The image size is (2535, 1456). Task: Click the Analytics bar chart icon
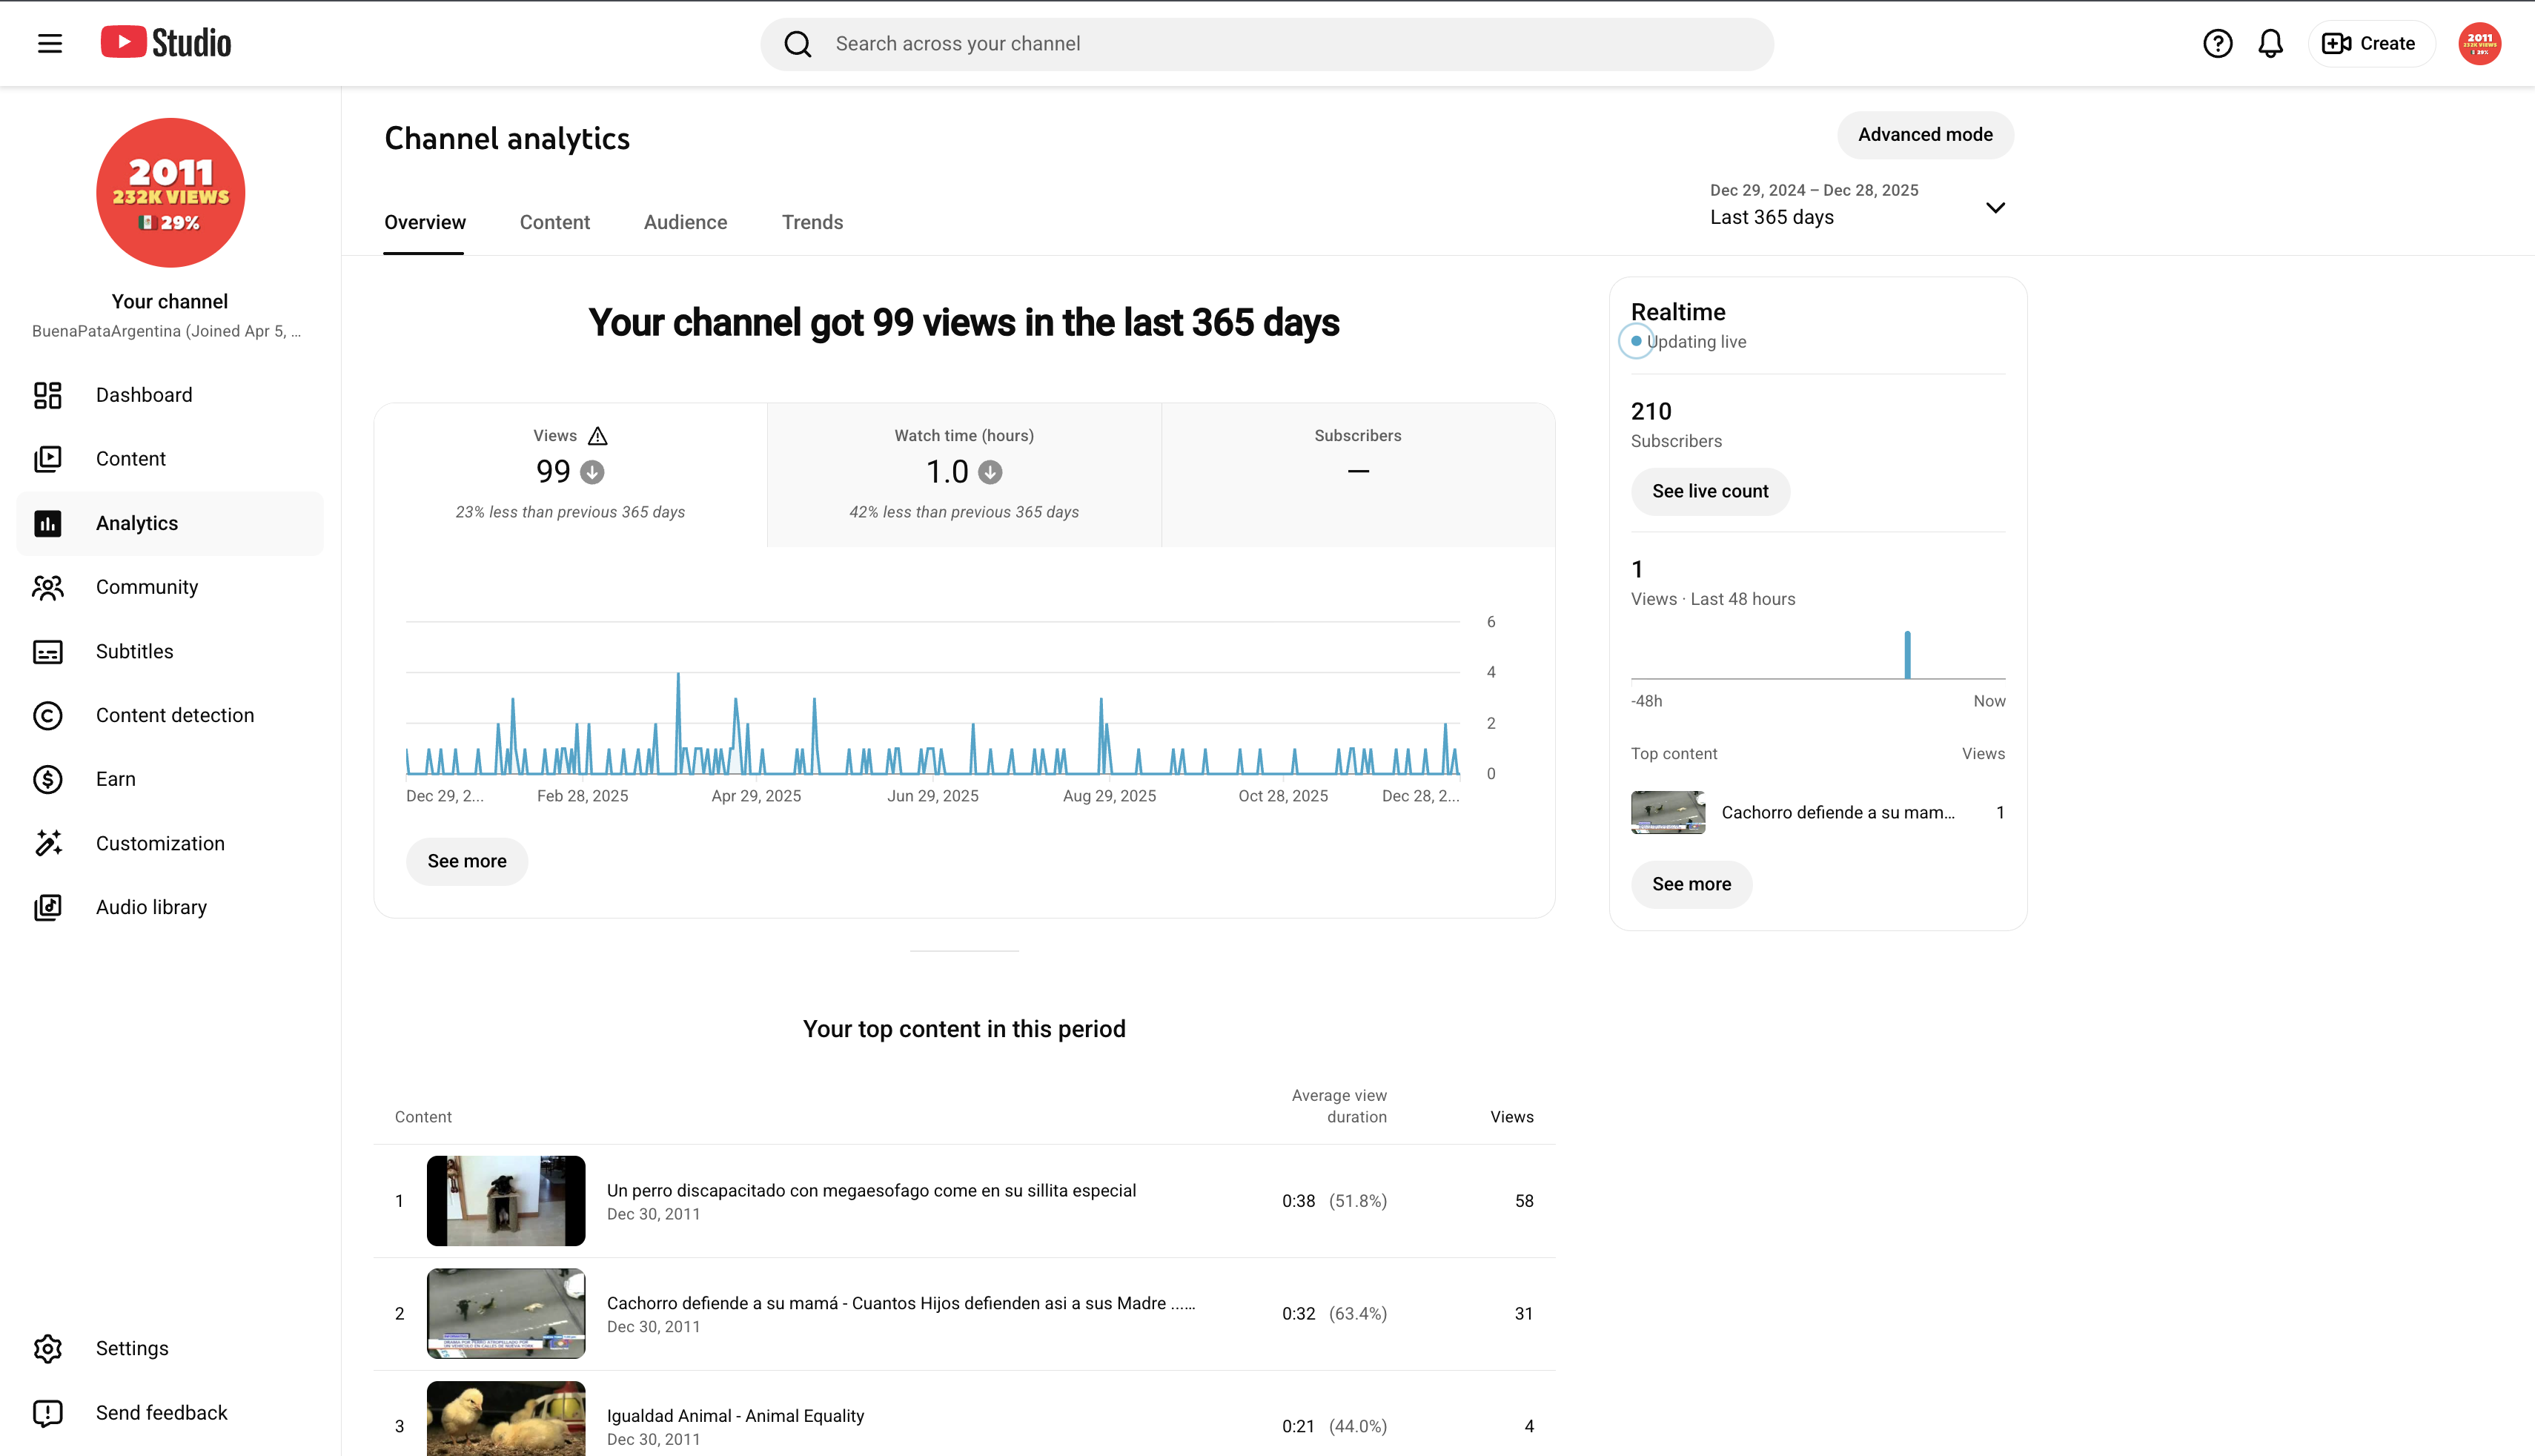click(x=48, y=523)
